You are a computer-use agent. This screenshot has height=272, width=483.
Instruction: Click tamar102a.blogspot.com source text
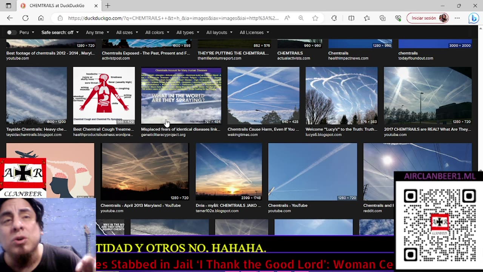point(217,211)
